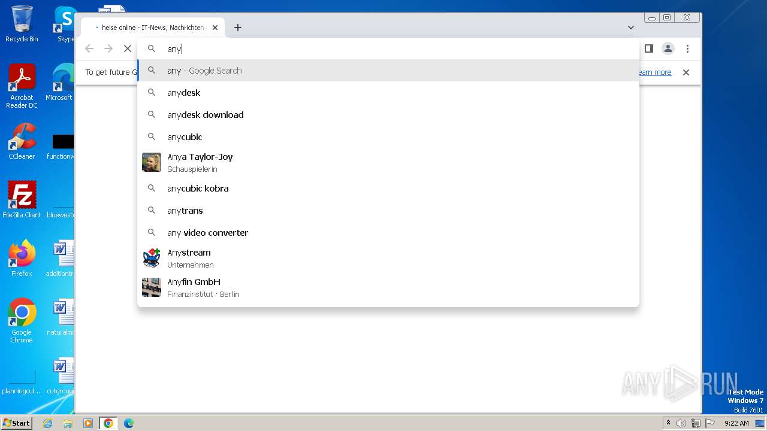Viewport: 767px width, 431px height.
Task: Open the CCleaner desktop icon
Action: click(x=22, y=141)
